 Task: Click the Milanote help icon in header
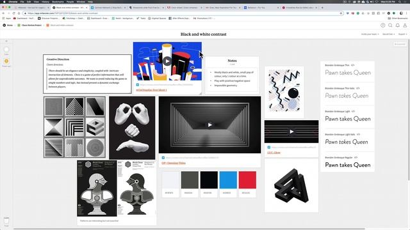382,26
